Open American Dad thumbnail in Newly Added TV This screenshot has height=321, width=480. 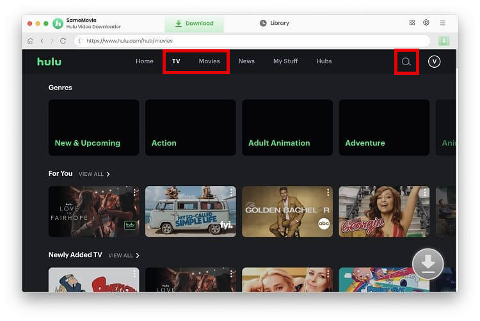tap(93, 279)
